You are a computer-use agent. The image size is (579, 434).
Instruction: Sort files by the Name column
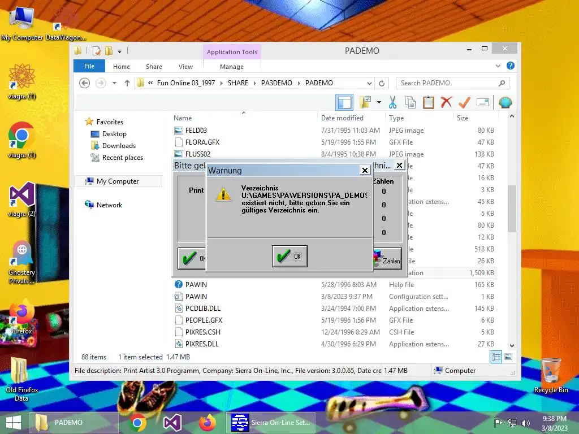click(244, 118)
